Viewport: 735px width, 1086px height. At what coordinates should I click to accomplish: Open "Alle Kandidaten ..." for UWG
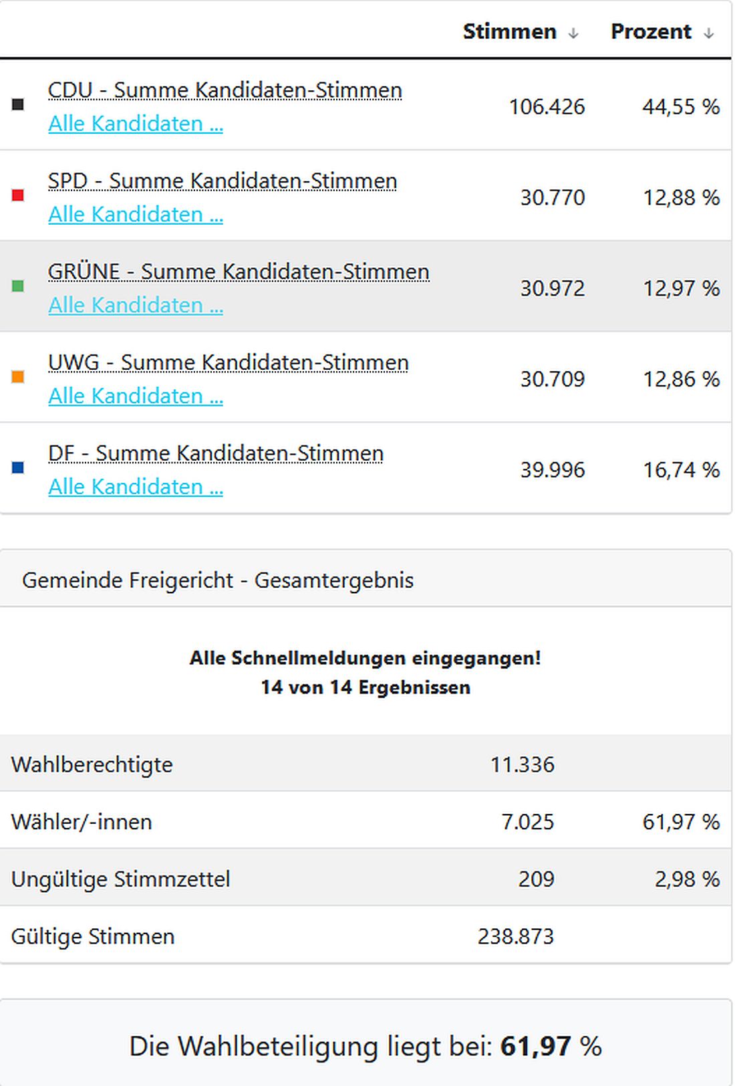[x=135, y=395]
